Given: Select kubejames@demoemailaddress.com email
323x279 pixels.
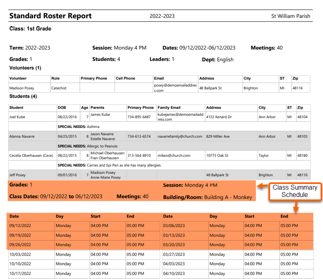Looking at the screenshot, I should point(181,117).
